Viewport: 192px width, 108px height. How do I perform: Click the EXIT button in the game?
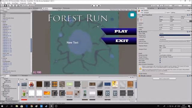[x=119, y=41]
